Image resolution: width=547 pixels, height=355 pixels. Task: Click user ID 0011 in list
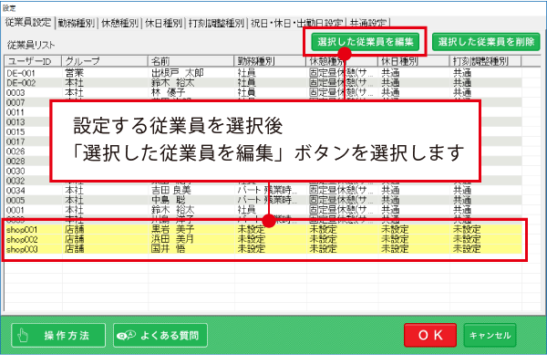pyautogui.click(x=15, y=112)
